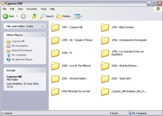Click the '1998 - IV' folder name
Image resolution: width=163 pixels, height=116 pixels.
67,53
